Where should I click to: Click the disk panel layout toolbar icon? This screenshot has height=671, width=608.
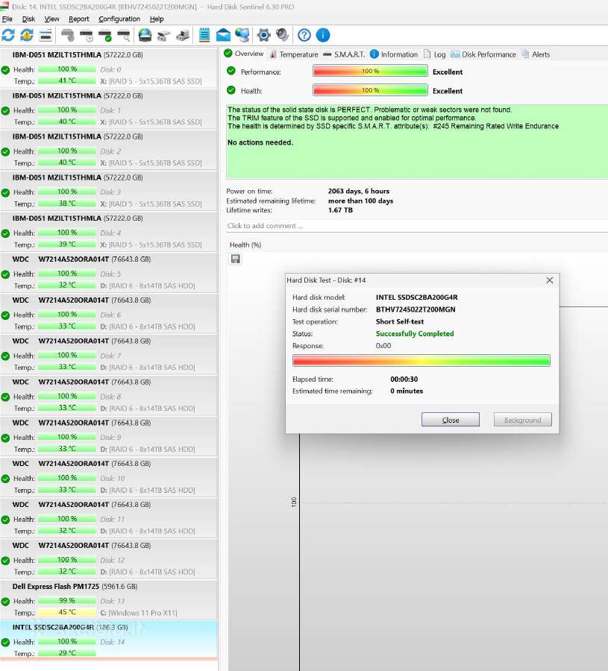[46, 35]
